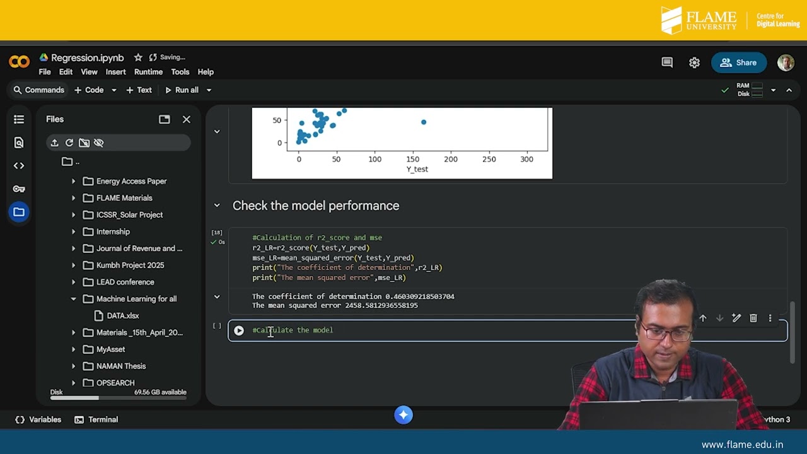Open the File menu
Image resolution: width=807 pixels, height=454 pixels.
[45, 72]
